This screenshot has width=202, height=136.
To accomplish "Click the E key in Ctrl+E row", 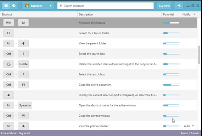I will (x=23, y=54).
